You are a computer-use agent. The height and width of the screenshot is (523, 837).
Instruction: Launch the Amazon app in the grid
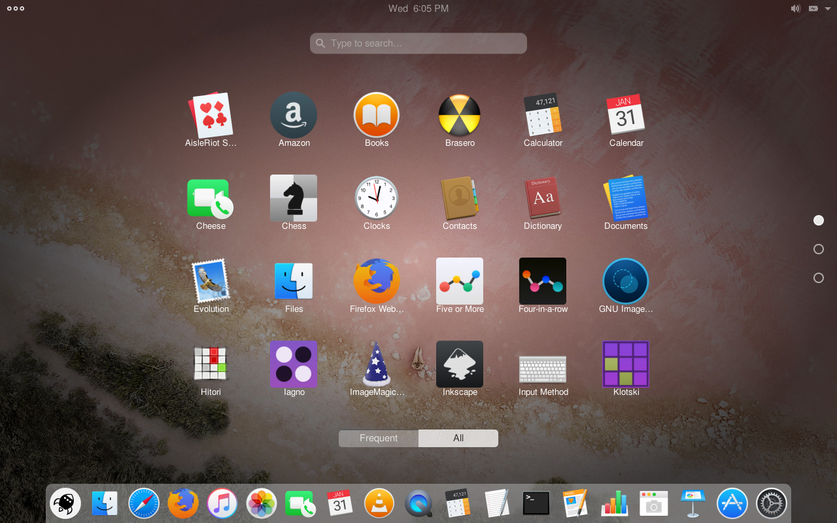pyautogui.click(x=294, y=115)
